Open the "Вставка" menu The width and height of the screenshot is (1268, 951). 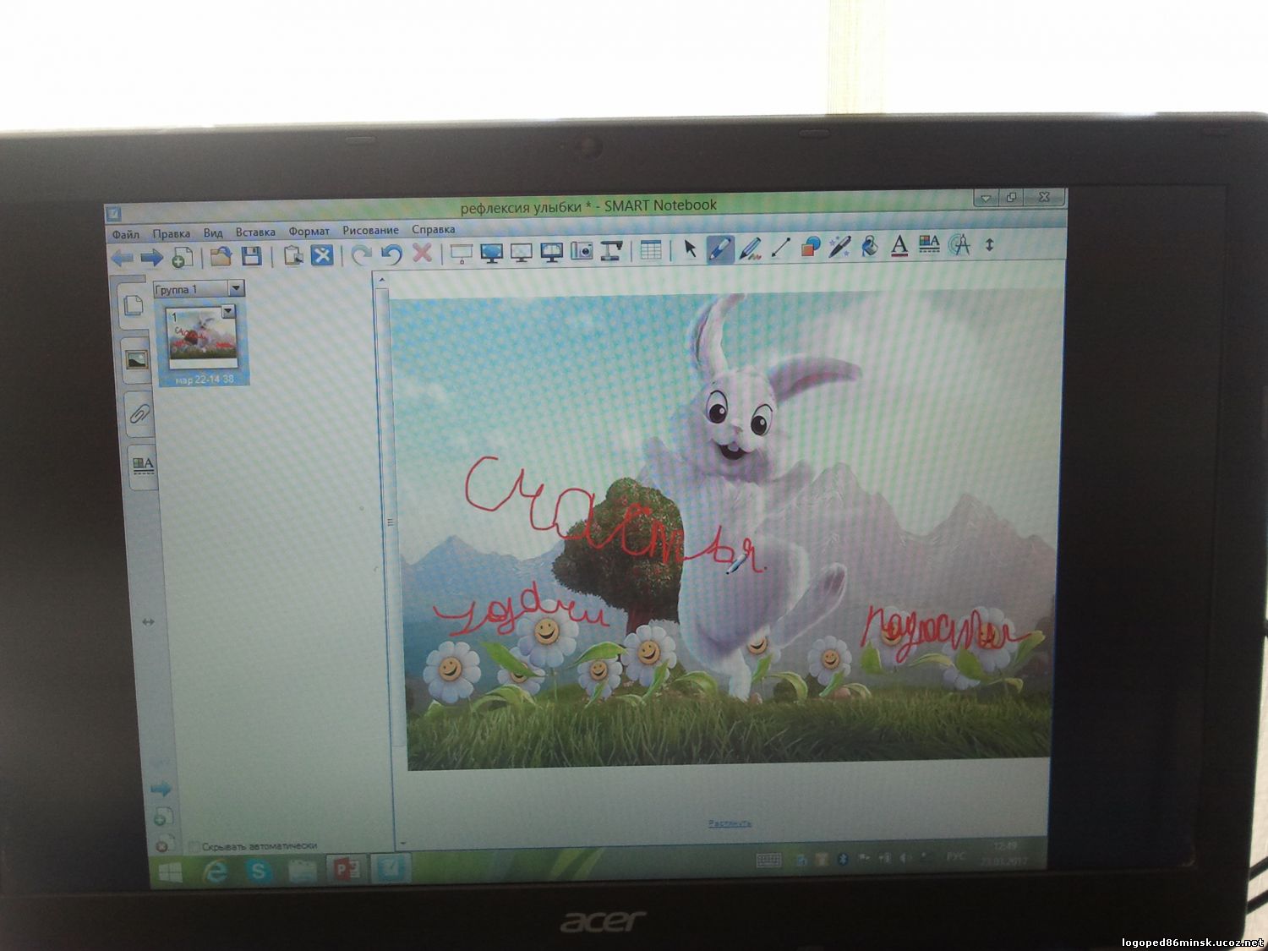pos(255,232)
